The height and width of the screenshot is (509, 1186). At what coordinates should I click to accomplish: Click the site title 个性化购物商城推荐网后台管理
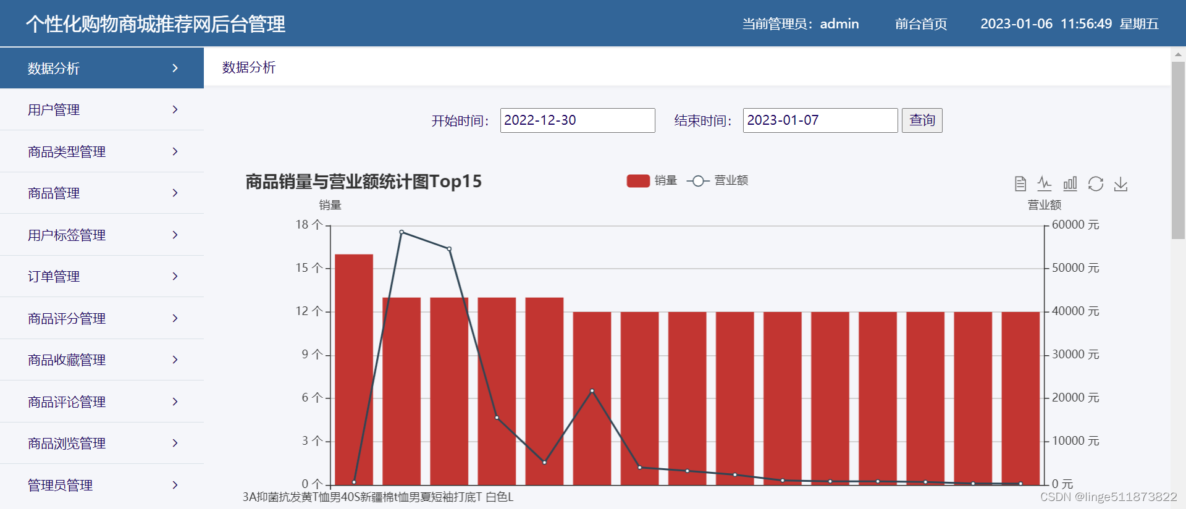click(x=156, y=24)
